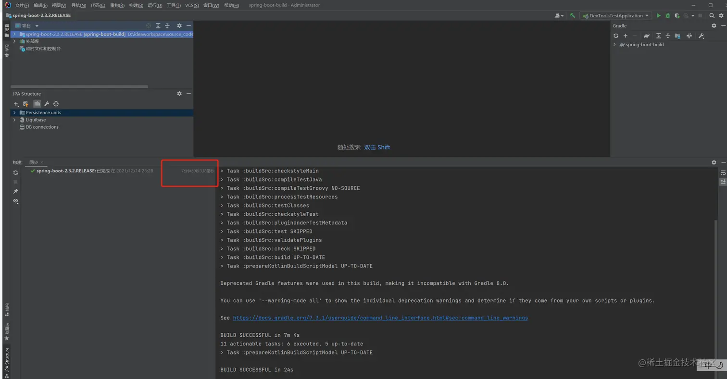The image size is (727, 379).
Task: Execute Gradle task elephant icon
Action: coord(647,36)
